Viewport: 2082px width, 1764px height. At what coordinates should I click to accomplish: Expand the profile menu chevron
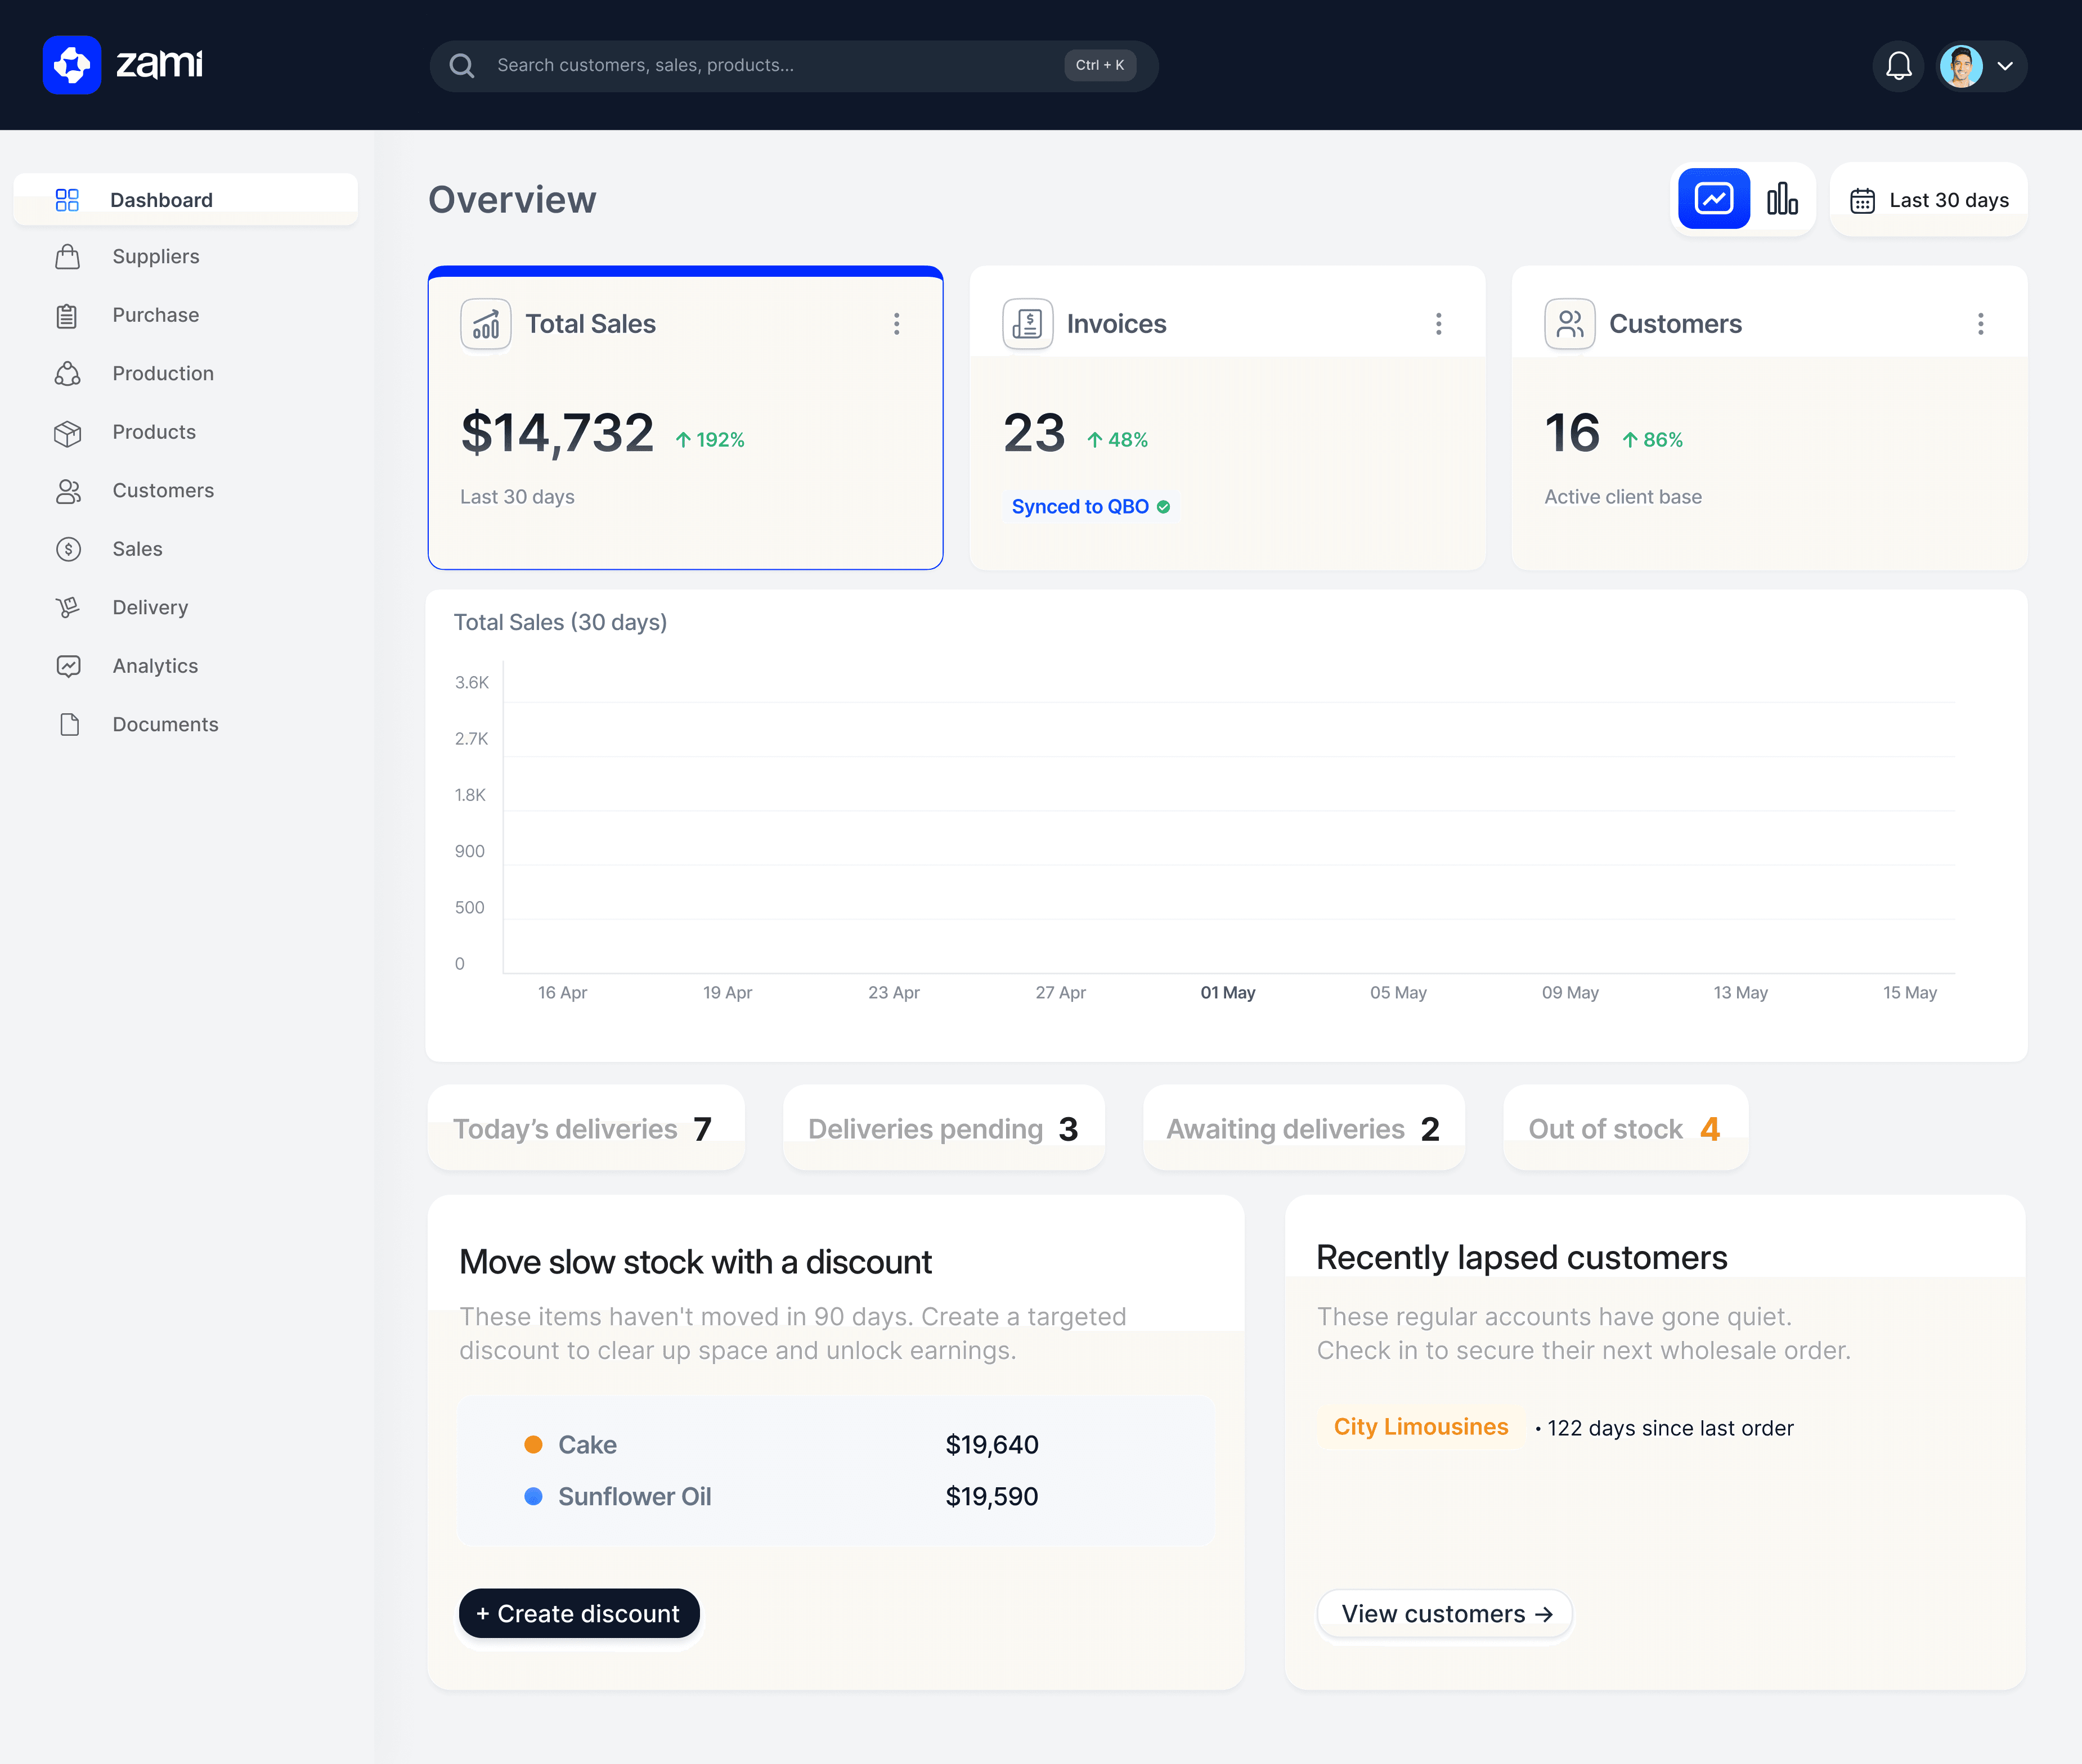click(2005, 66)
